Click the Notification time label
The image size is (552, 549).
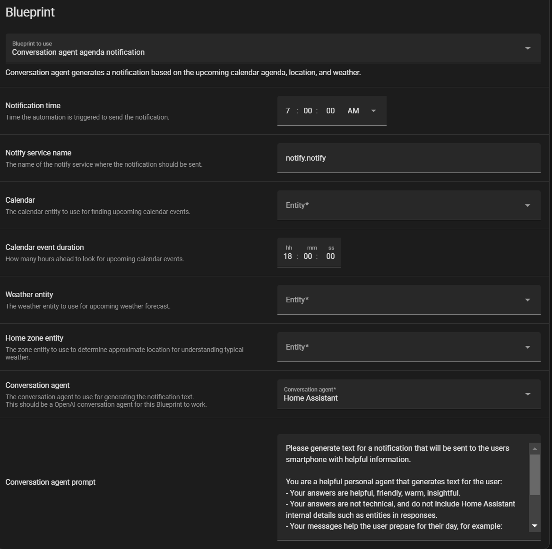click(33, 105)
